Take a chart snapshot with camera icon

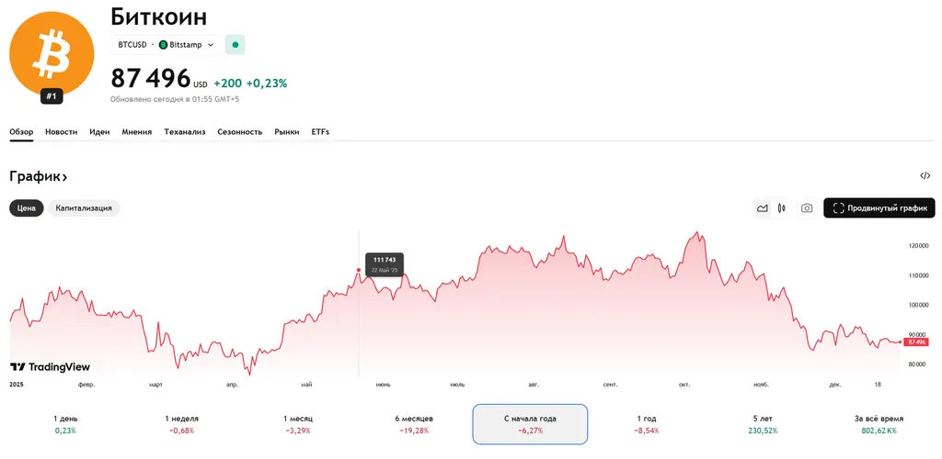tap(807, 208)
